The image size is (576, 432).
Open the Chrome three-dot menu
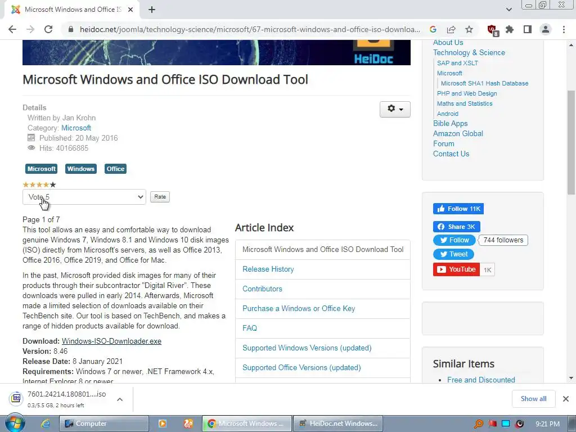click(x=564, y=29)
